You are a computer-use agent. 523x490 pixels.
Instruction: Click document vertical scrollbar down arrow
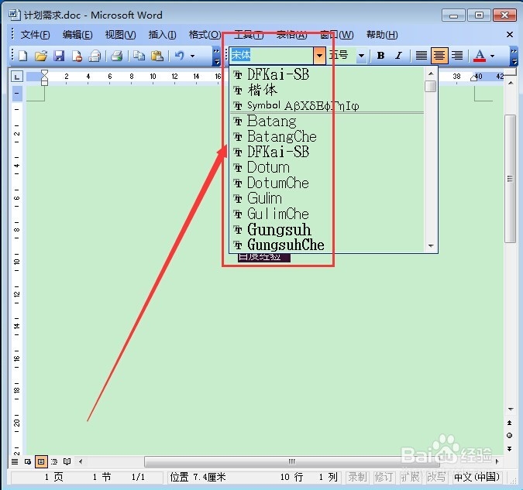pyautogui.click(x=511, y=409)
